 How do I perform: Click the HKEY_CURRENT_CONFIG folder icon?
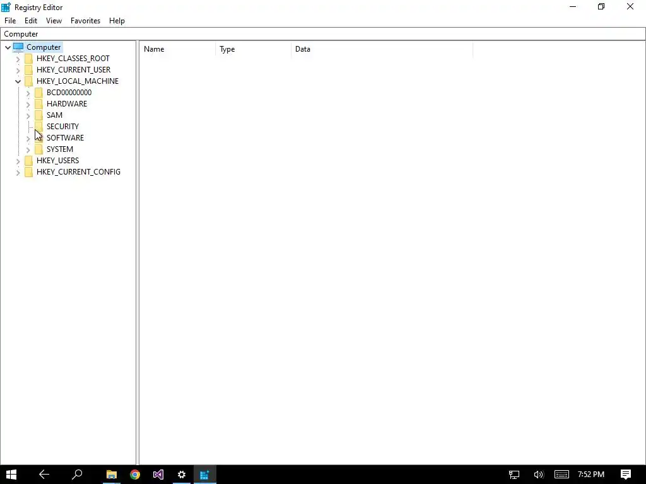coord(29,171)
